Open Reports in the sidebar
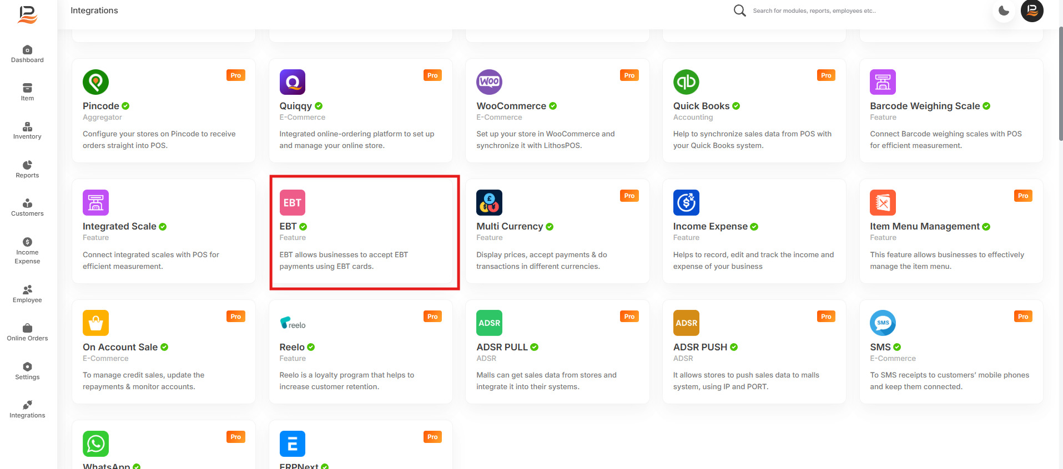This screenshot has height=469, width=1063. 27,170
